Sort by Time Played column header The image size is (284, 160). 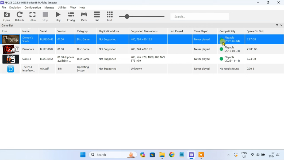(205, 31)
